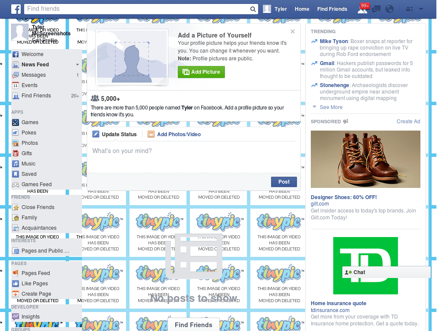Select the Add Photos/Video tab
The width and height of the screenshot is (442, 331).
[174, 134]
